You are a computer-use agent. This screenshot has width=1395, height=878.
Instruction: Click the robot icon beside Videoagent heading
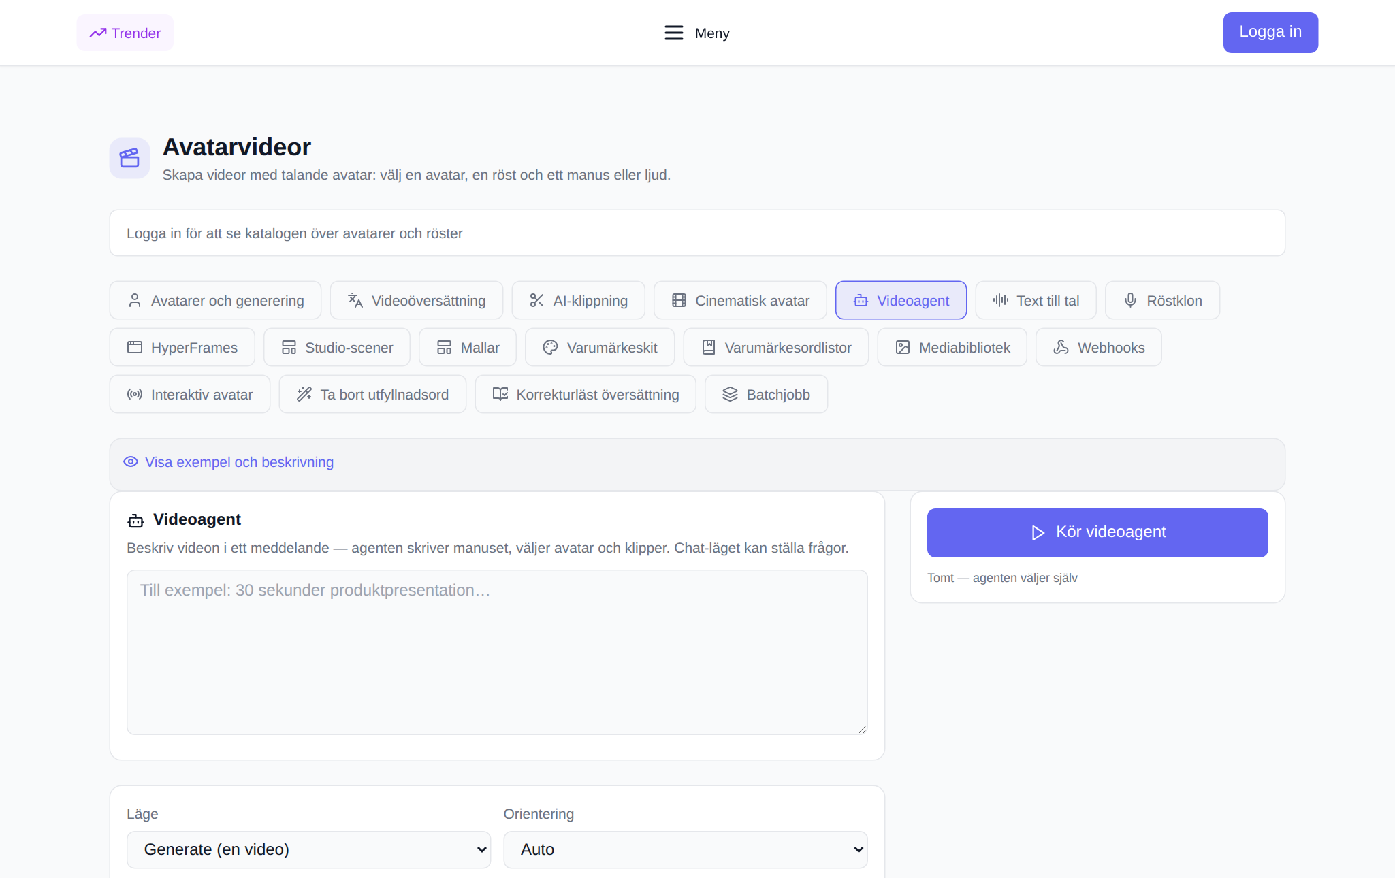point(135,521)
